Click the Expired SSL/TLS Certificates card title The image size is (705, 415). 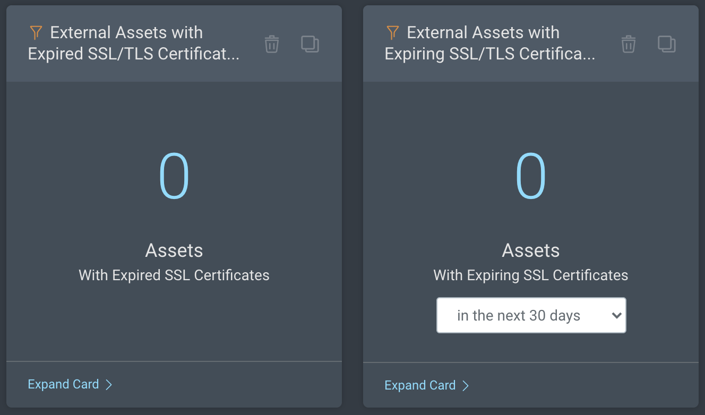pos(134,43)
